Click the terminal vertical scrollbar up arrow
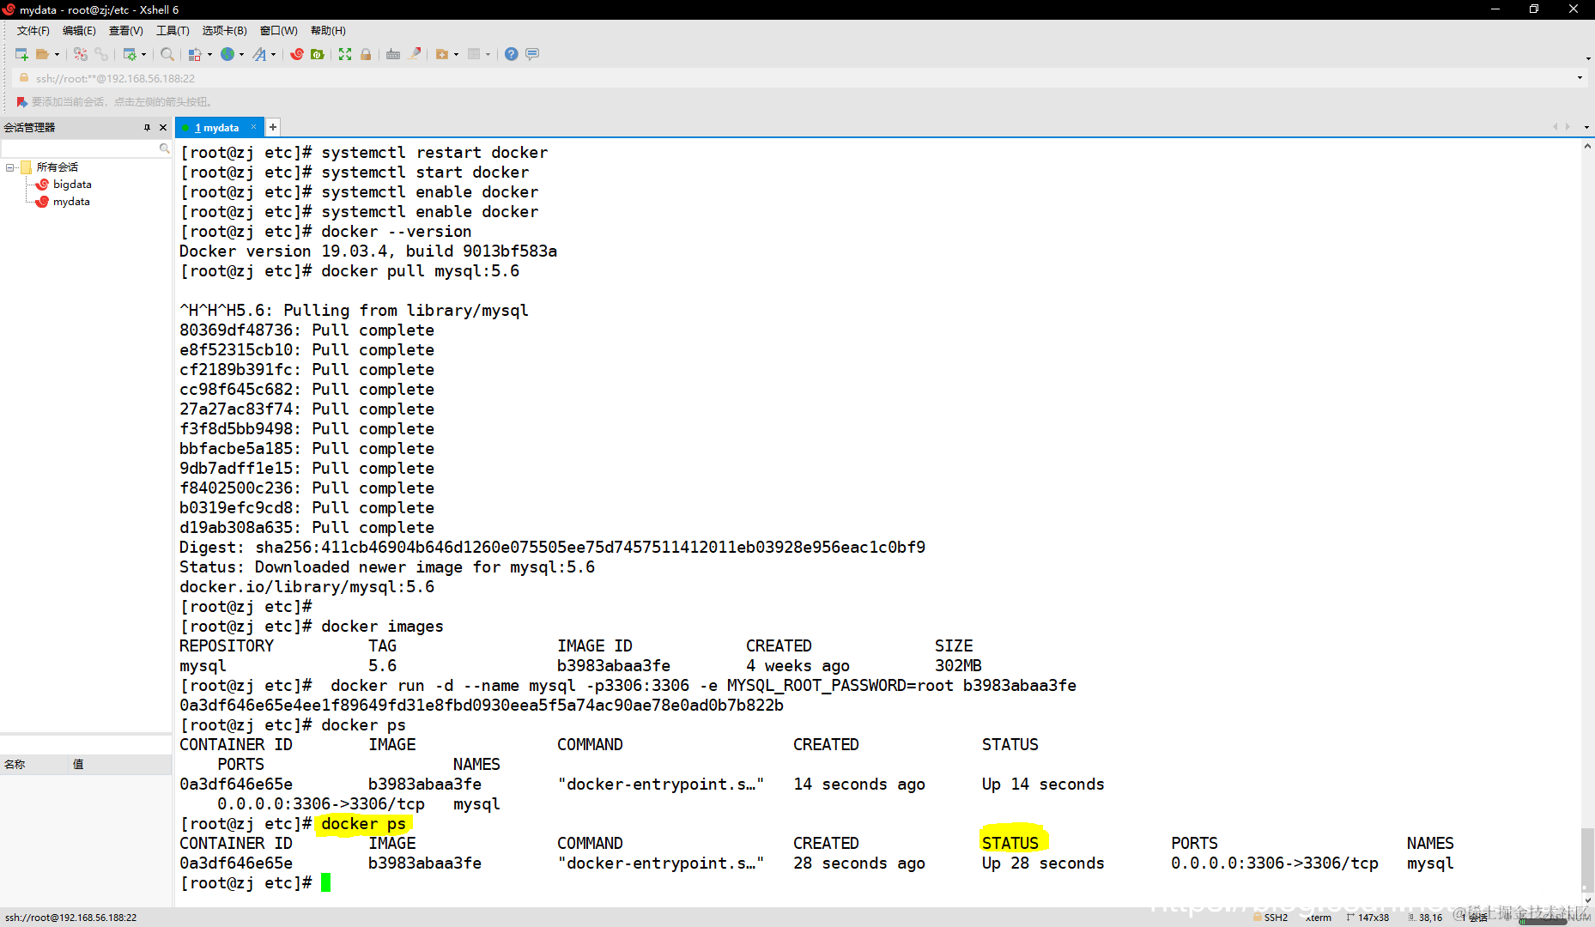The image size is (1595, 927). (x=1587, y=147)
